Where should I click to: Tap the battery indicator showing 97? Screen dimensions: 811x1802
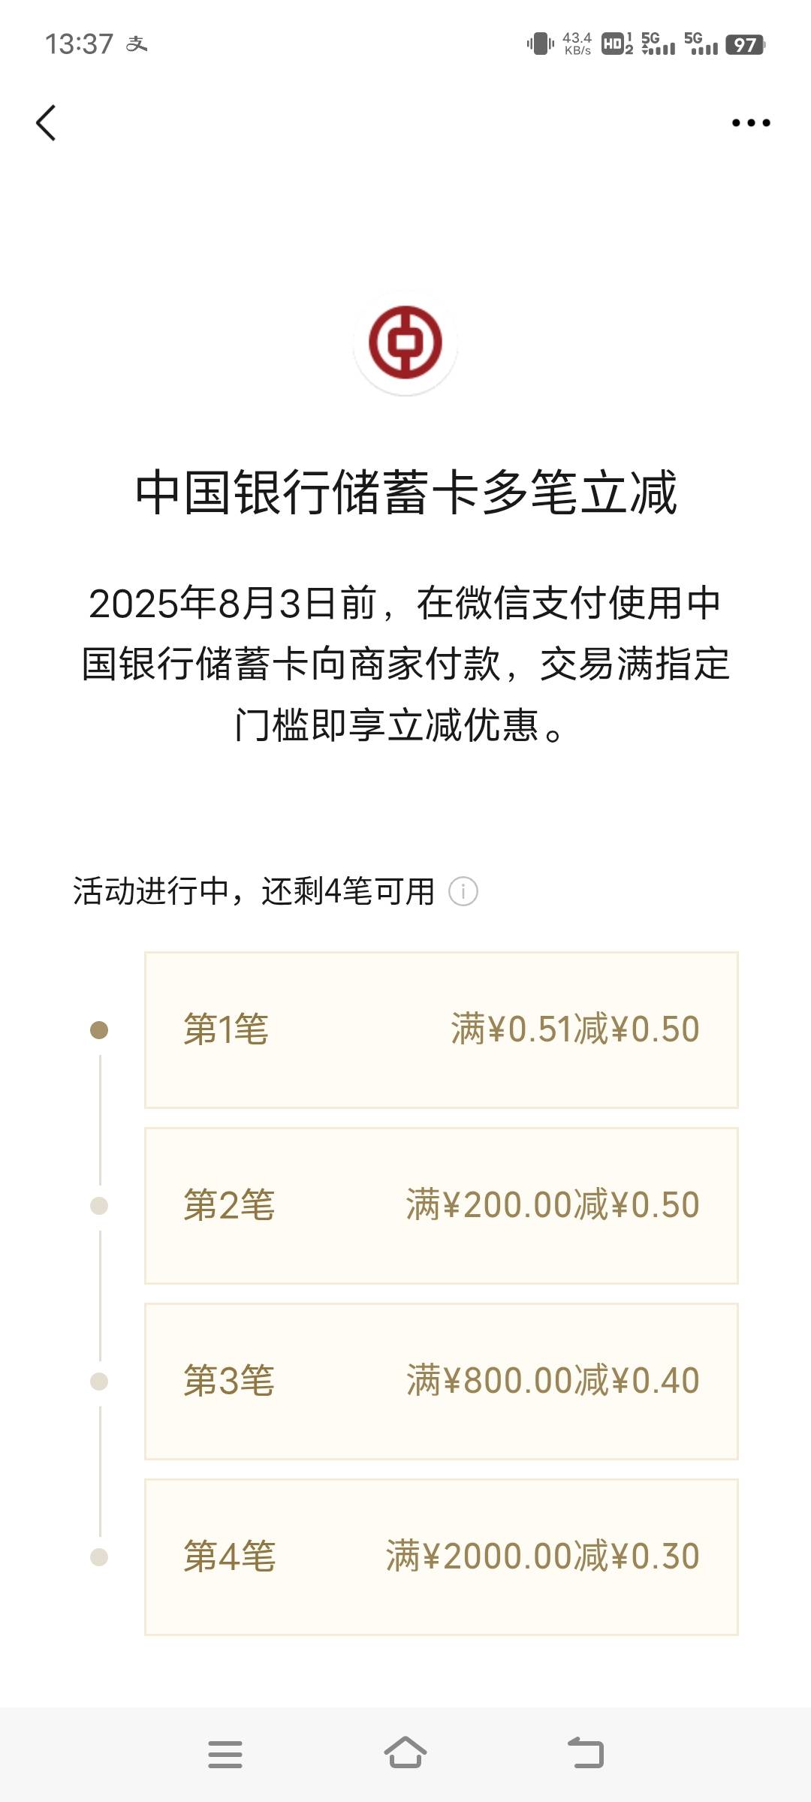coord(746,44)
